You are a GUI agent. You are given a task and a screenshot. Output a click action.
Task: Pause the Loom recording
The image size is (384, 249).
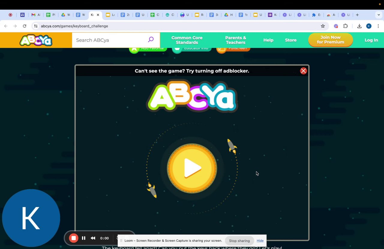84,238
